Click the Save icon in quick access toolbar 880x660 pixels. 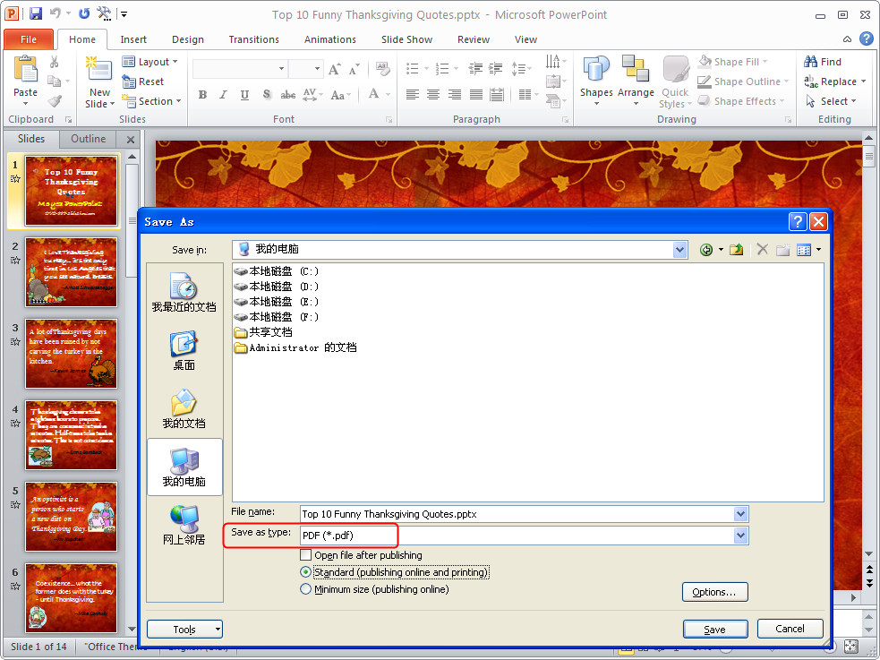35,13
